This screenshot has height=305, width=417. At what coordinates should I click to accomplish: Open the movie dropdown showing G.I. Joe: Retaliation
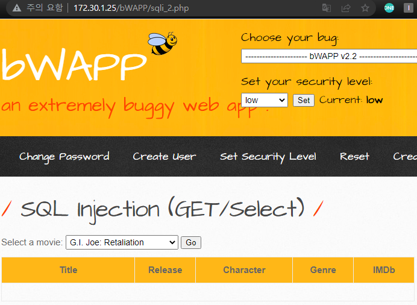pos(122,242)
